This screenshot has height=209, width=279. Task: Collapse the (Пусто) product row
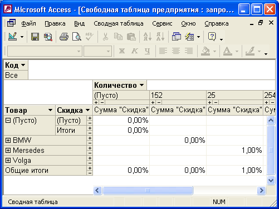pyautogui.click(x=8, y=121)
